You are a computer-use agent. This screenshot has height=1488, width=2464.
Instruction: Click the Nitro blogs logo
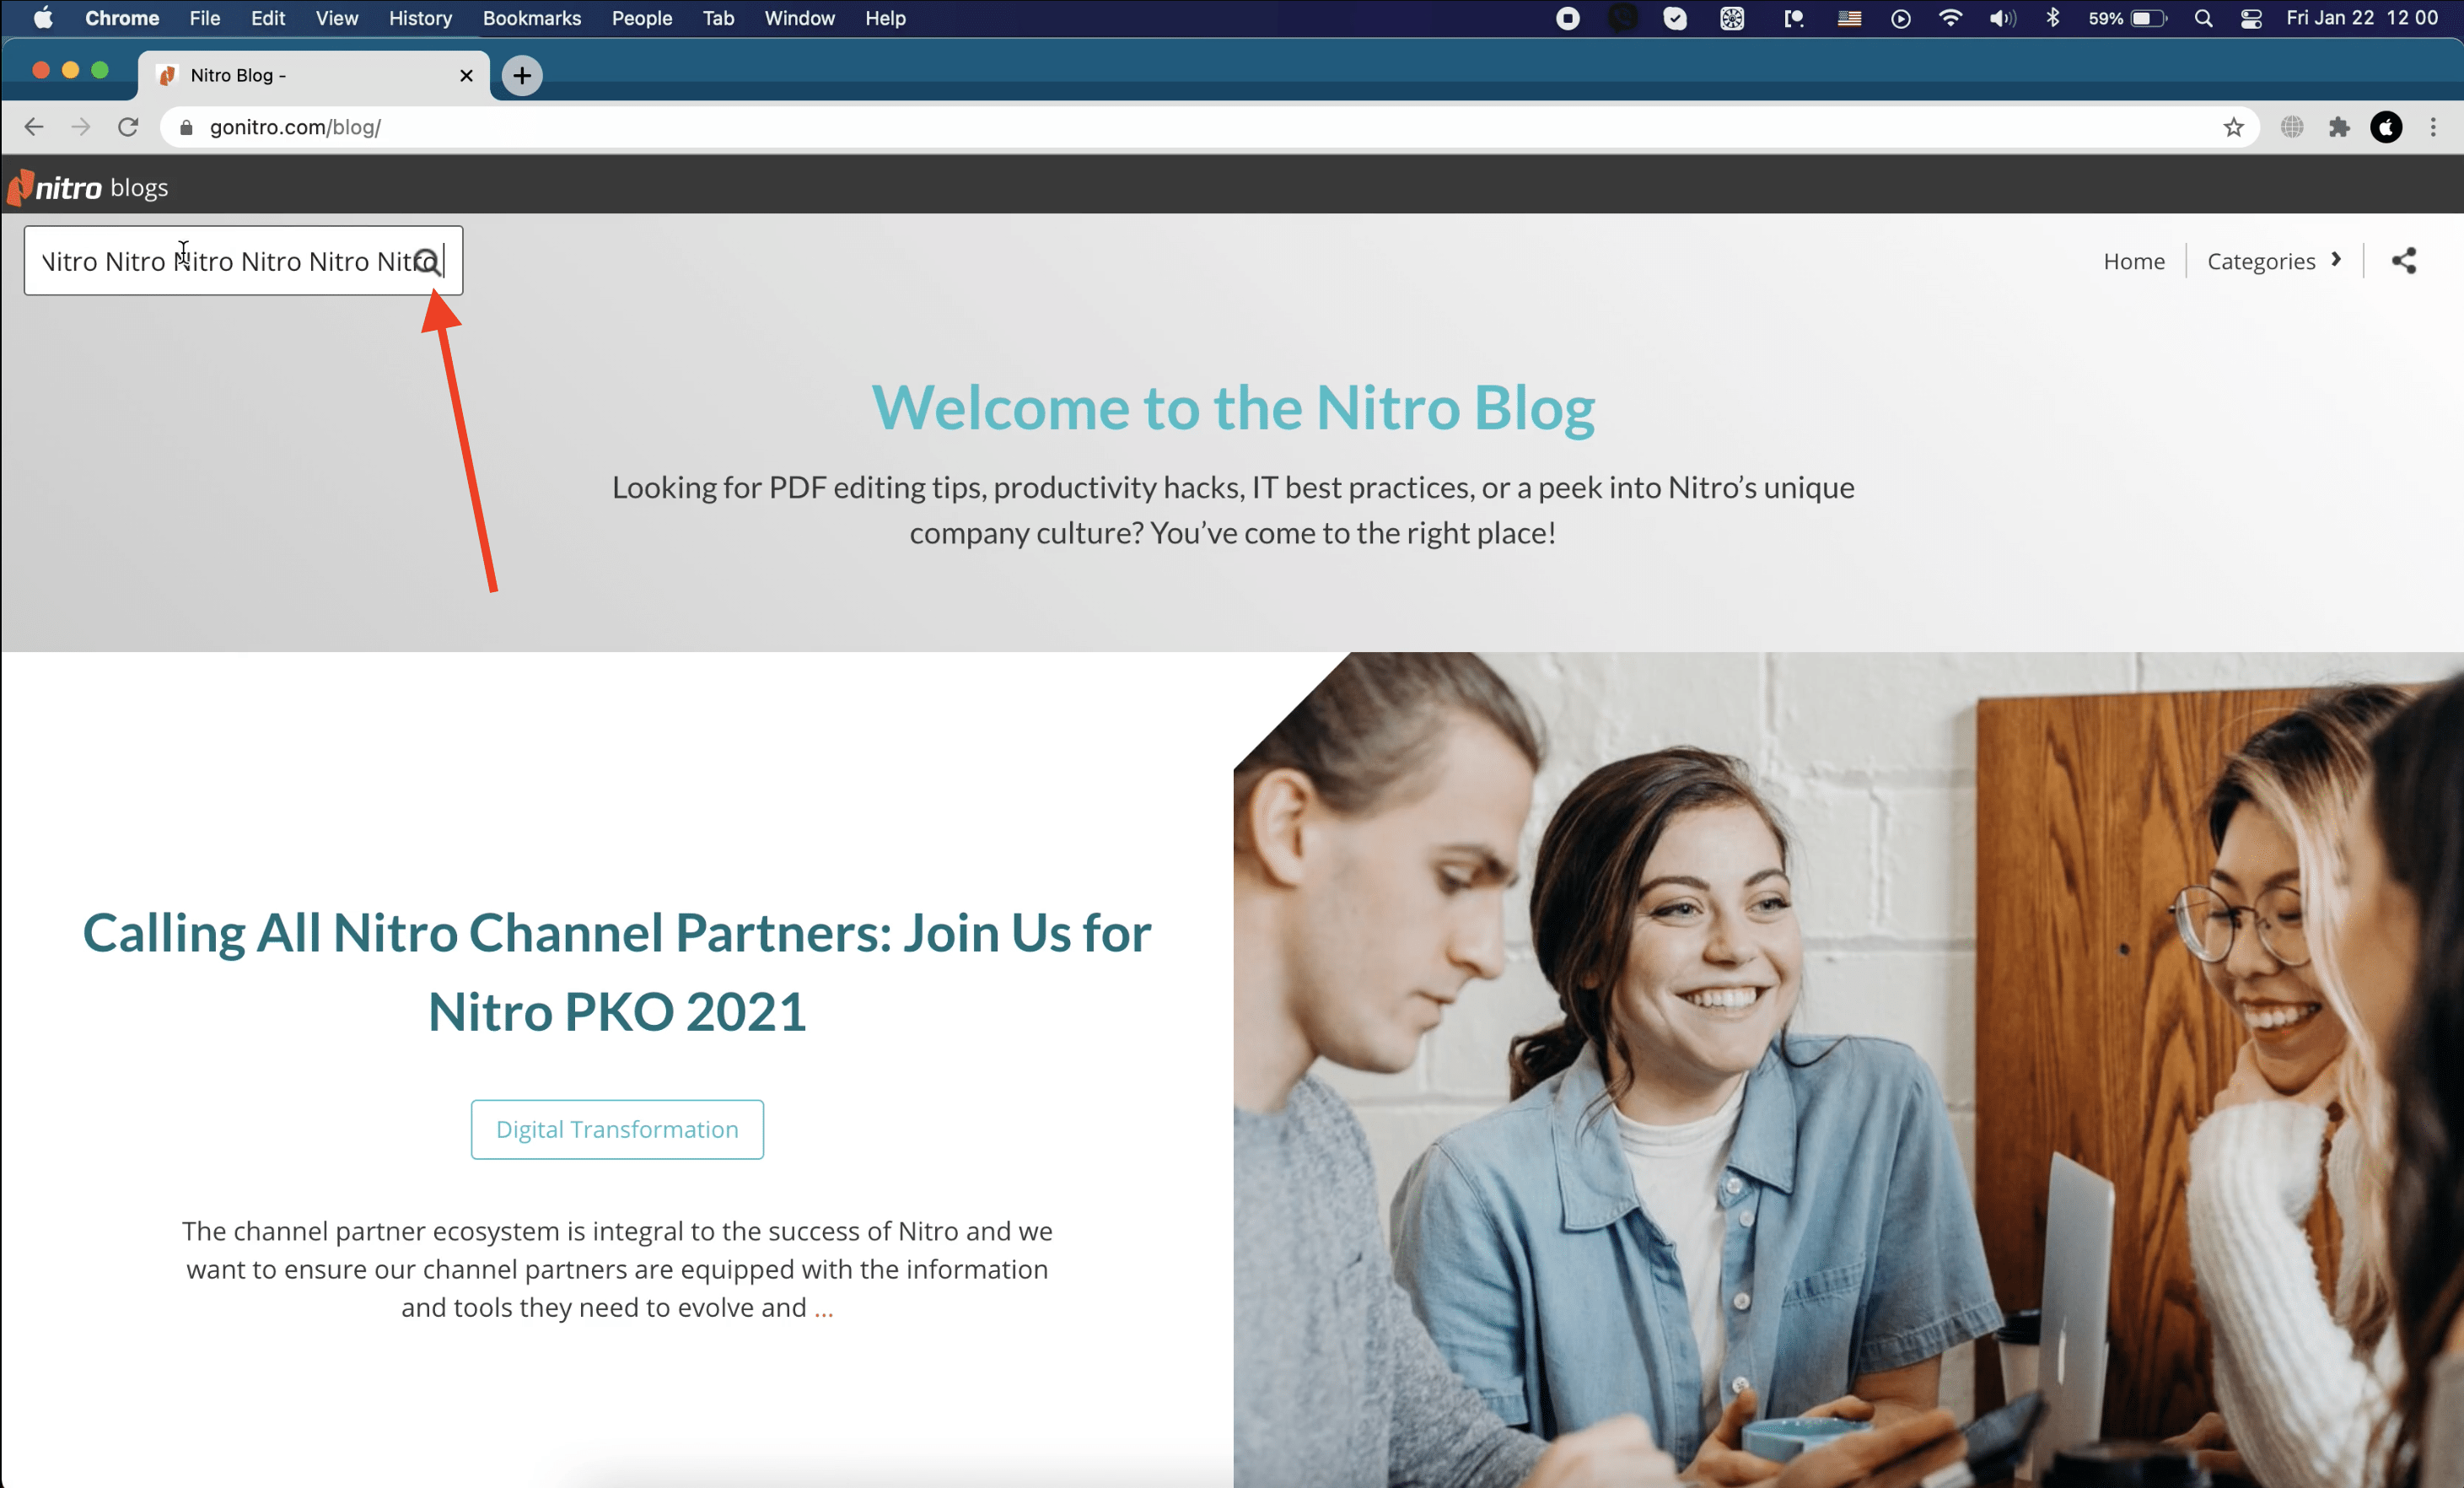coord(87,188)
